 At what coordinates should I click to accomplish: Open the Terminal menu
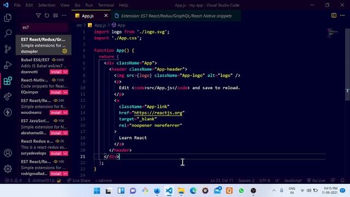click(x=106, y=5)
